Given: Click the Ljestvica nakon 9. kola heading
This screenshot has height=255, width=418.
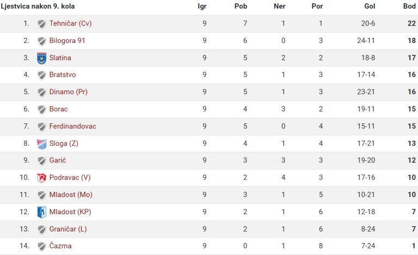Looking at the screenshot, I should pos(38,6).
